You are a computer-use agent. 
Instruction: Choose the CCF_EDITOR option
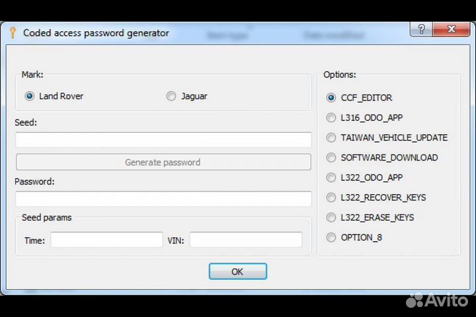[x=331, y=98]
